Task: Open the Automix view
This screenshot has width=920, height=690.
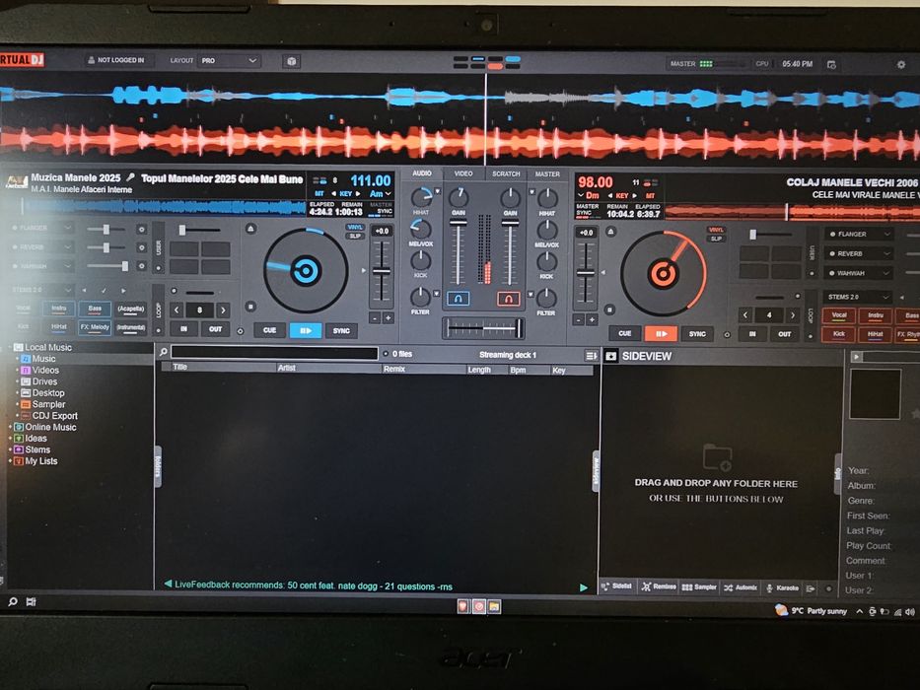Action: pos(741,587)
